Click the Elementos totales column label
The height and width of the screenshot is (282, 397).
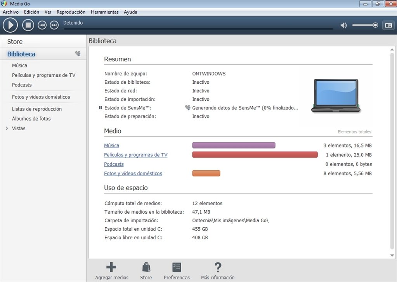354,131
